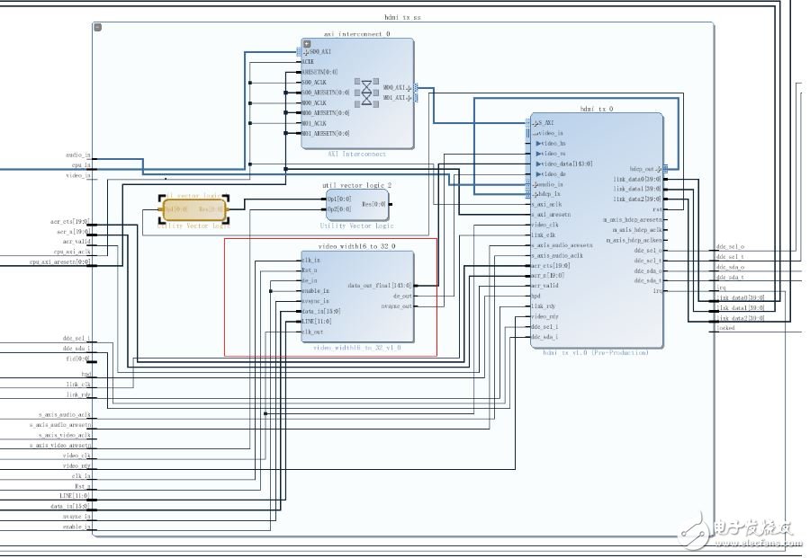Click the m_axis_hdcp_aclken pin

point(634,240)
